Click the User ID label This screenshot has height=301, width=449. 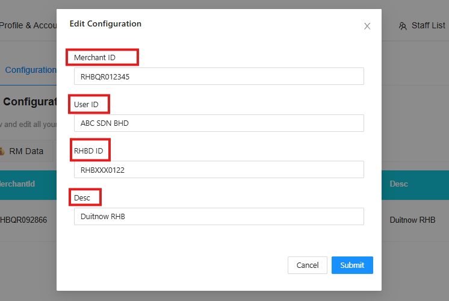[x=86, y=105]
